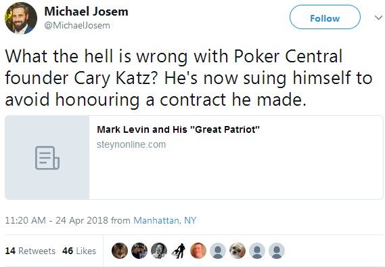Open the tweet options chevron menu
Viewport: 385px width, 267px height.
click(x=378, y=18)
